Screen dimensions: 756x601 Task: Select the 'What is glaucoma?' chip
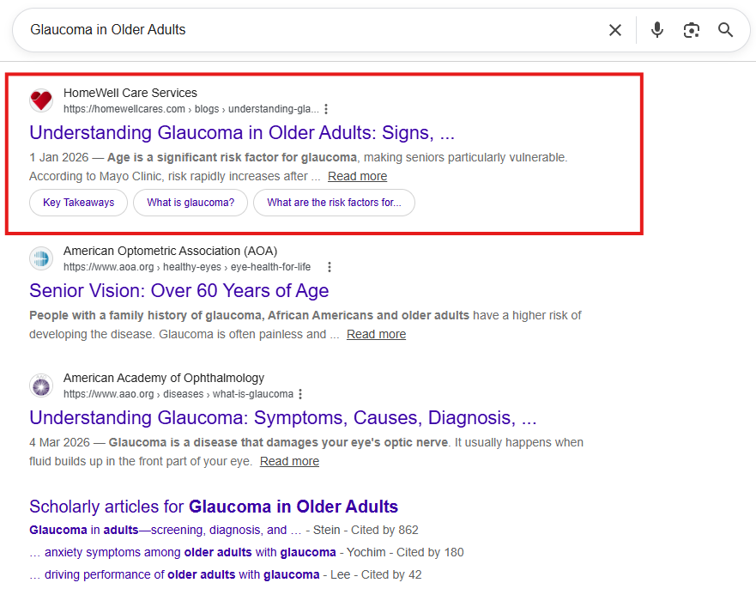click(x=191, y=203)
